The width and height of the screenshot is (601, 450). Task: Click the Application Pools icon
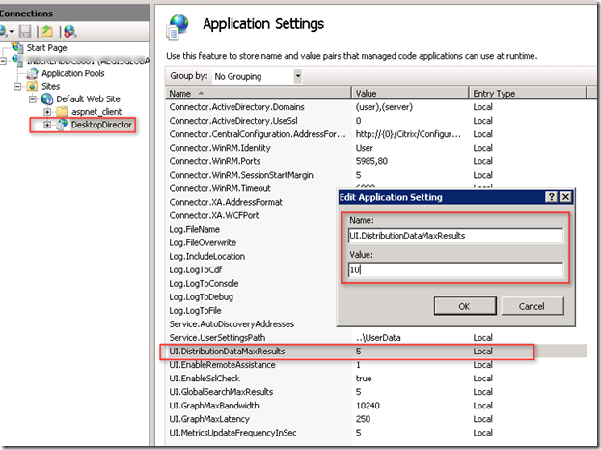(x=32, y=72)
